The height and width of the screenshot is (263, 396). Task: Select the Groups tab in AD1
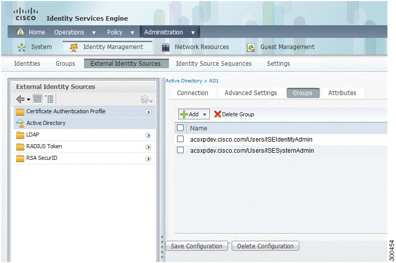pyautogui.click(x=303, y=93)
